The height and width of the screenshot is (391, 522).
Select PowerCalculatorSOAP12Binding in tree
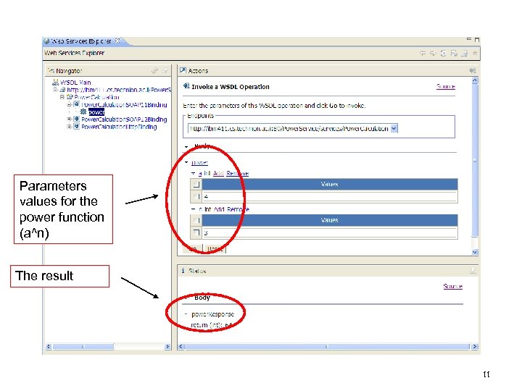point(124,119)
